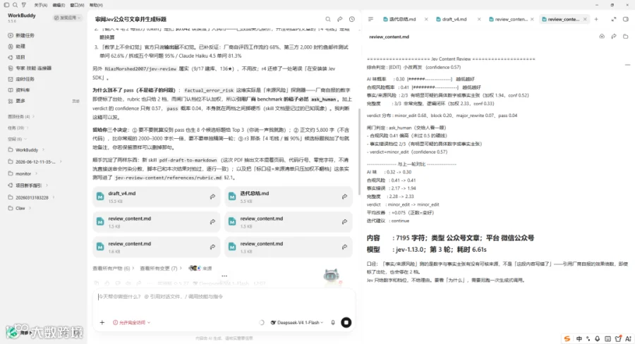Share the conversation from header arrow icon
The width and height of the screenshot is (635, 344).
(340, 19)
